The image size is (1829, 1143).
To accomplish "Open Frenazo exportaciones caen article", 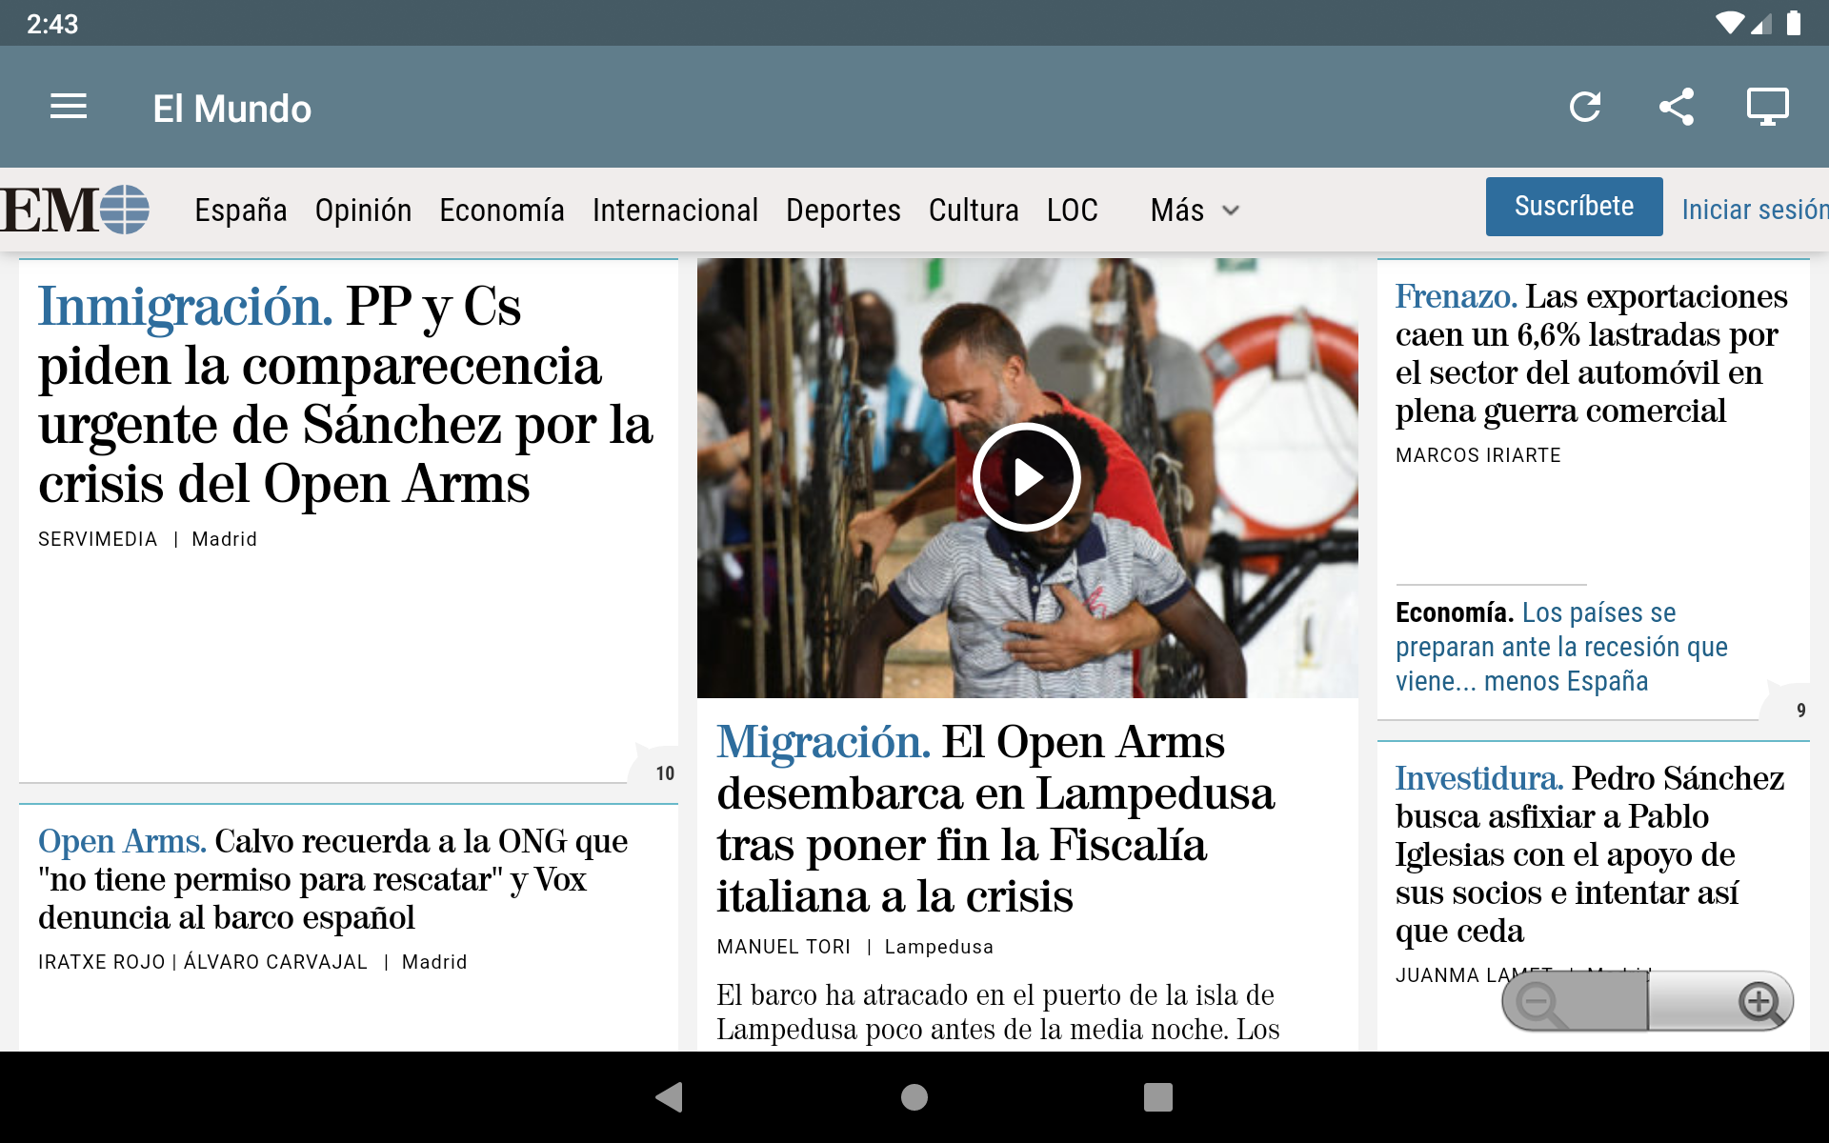I will pos(1591,353).
